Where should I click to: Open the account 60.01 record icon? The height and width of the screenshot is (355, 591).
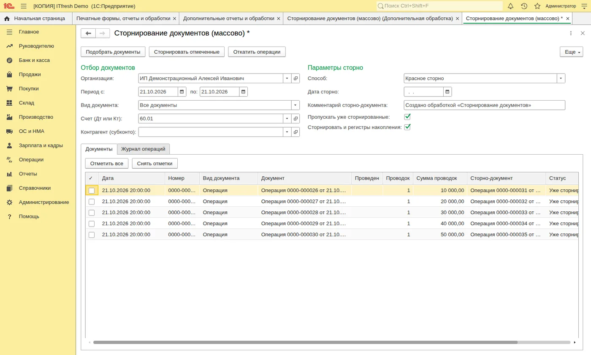(295, 119)
